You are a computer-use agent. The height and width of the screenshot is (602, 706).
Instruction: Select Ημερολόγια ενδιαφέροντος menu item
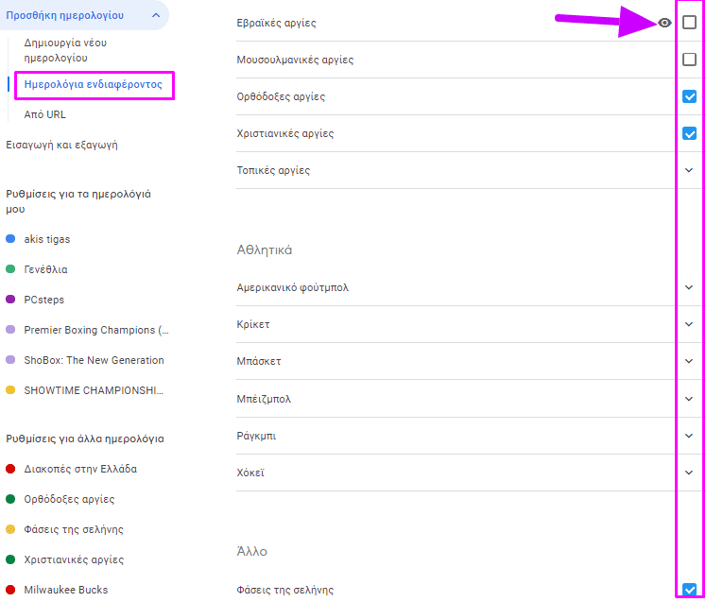[x=94, y=85]
